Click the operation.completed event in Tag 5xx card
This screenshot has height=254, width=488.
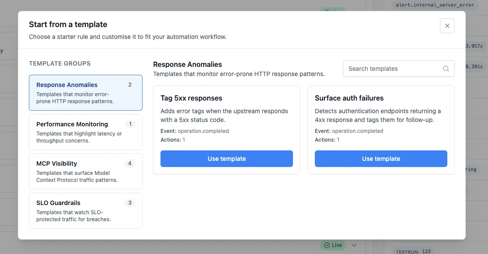click(203, 131)
